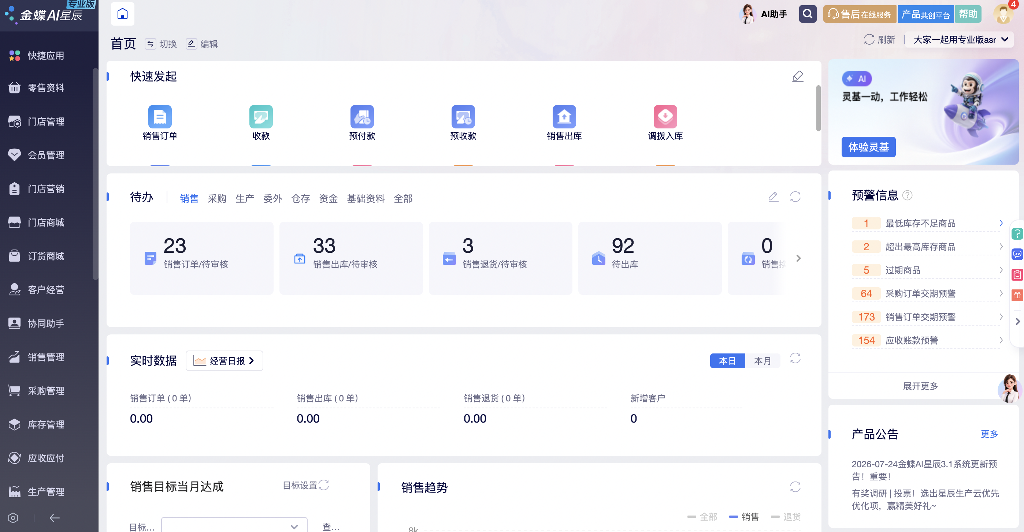
Task: Open the 大家一起用专业版asr account dropdown
Action: (960, 40)
